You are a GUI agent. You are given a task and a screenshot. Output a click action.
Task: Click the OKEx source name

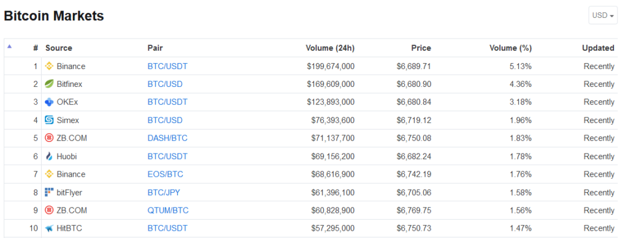pos(67,102)
